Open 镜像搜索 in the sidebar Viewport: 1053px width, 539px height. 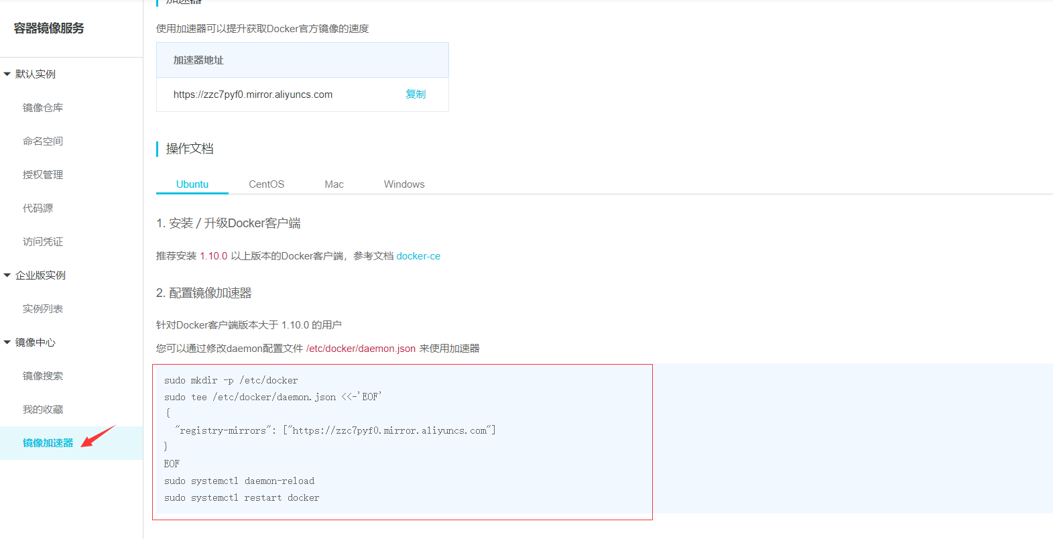click(43, 375)
